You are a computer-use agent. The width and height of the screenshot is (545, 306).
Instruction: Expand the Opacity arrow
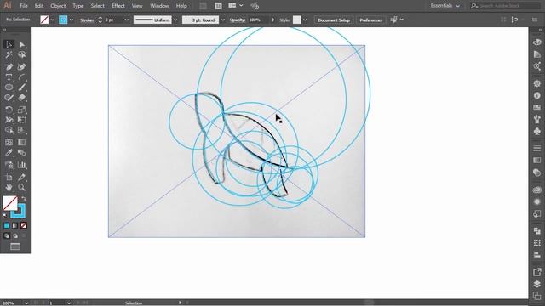click(x=272, y=20)
